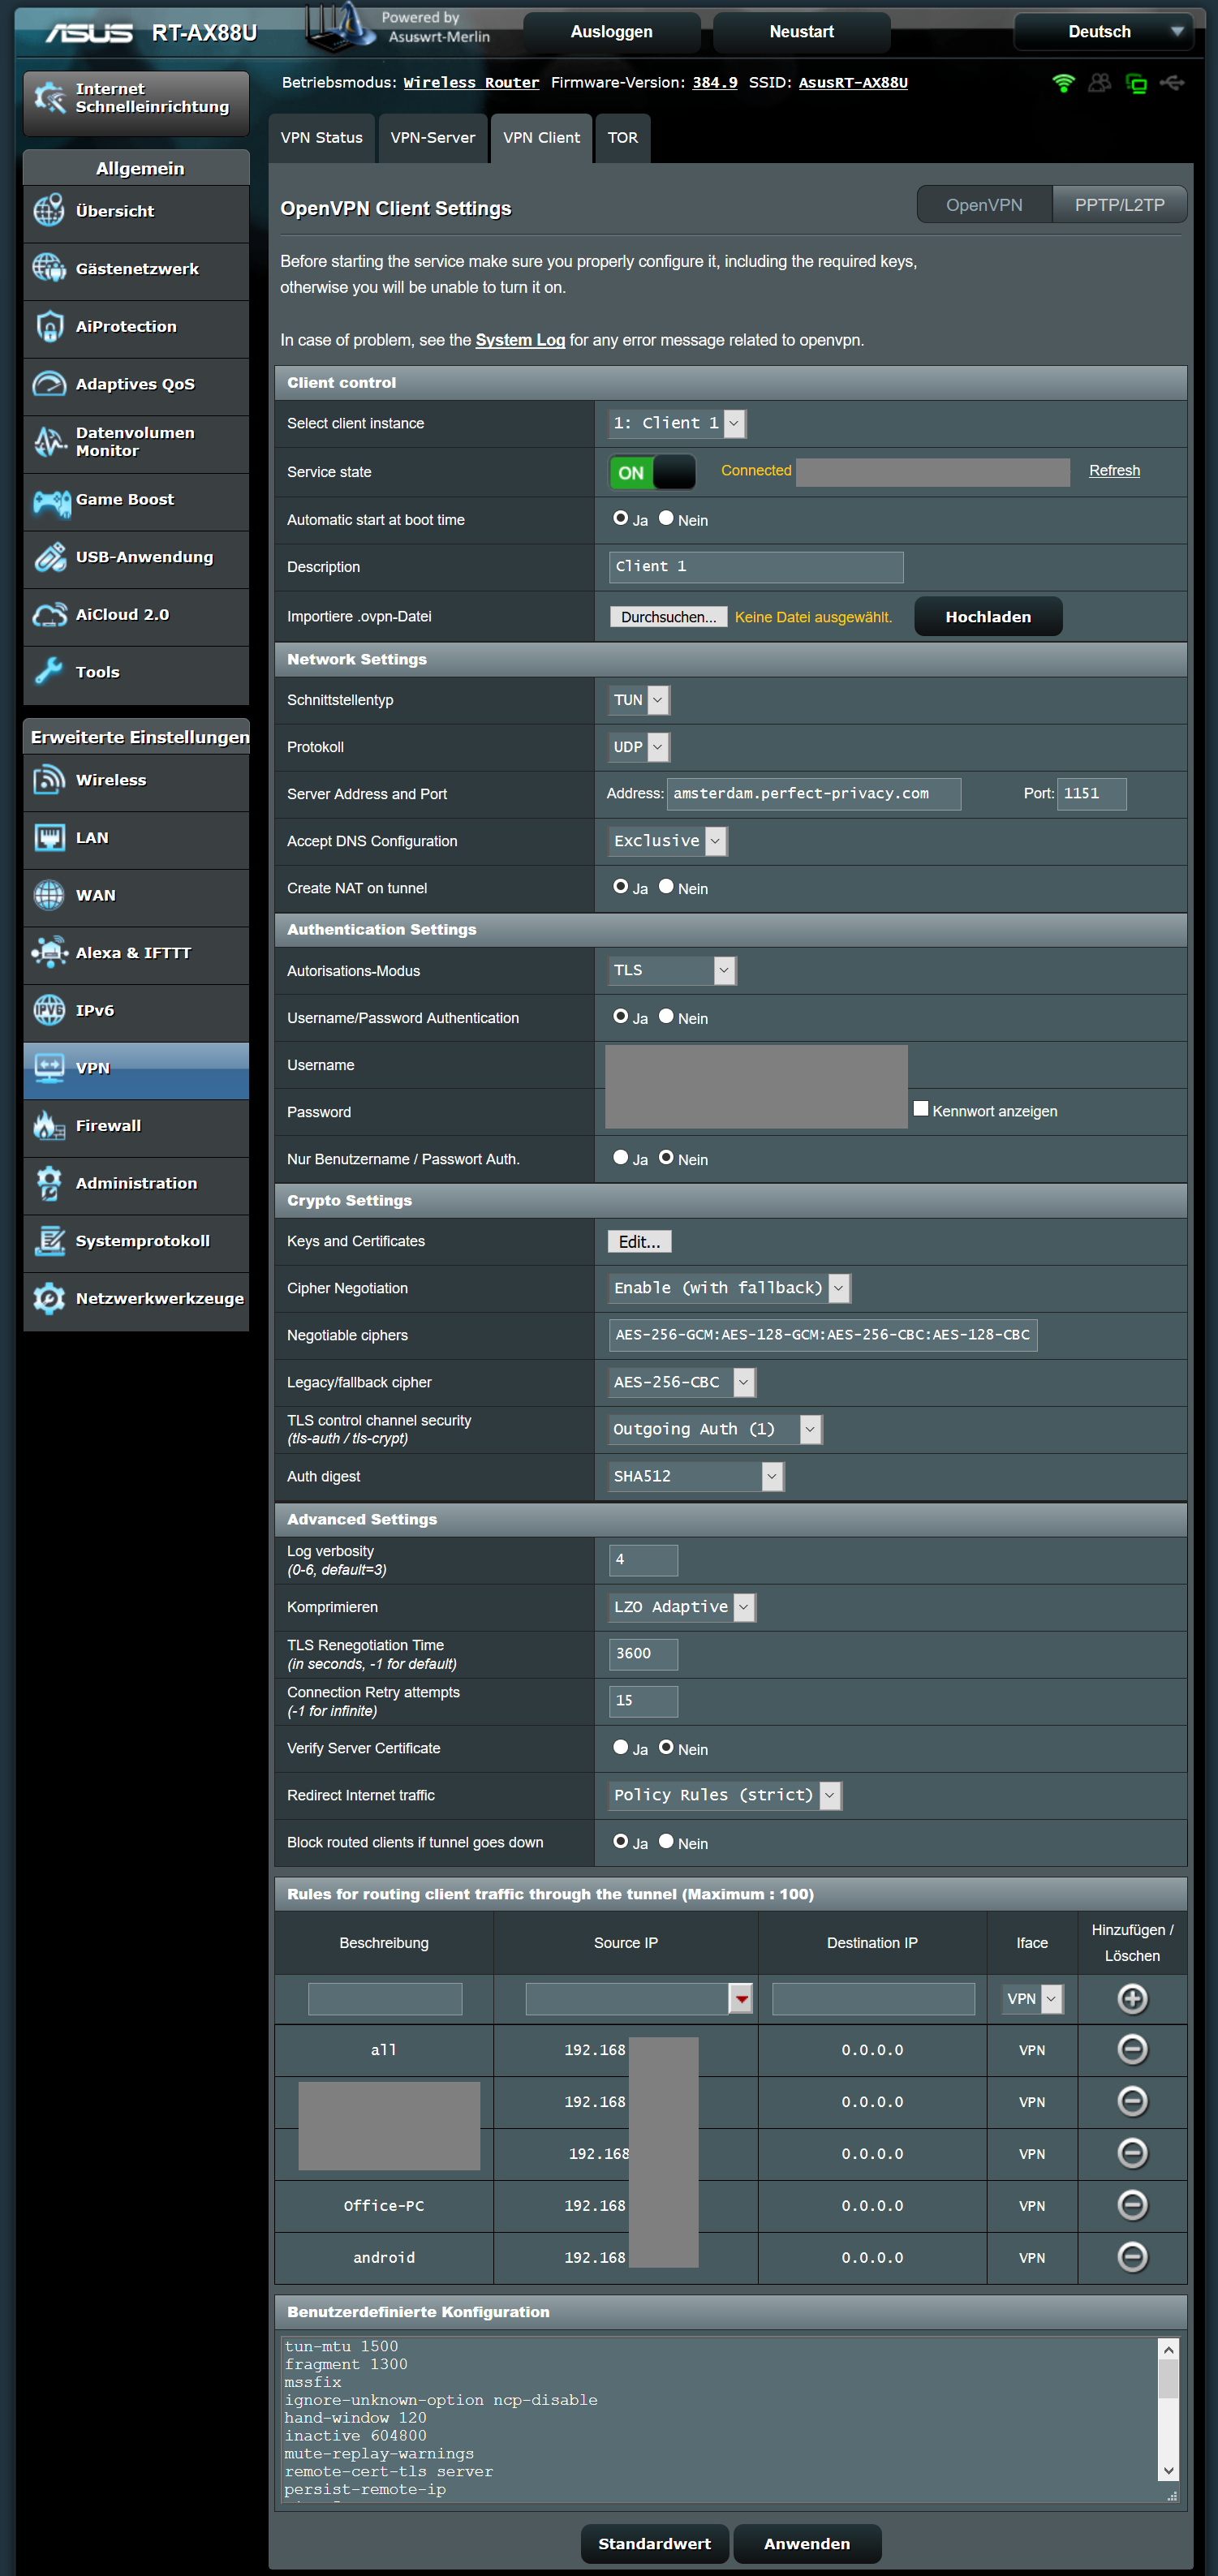Toggle the VPN Service state ON switch
Screen dimensions: 1218x2576
click(x=652, y=472)
